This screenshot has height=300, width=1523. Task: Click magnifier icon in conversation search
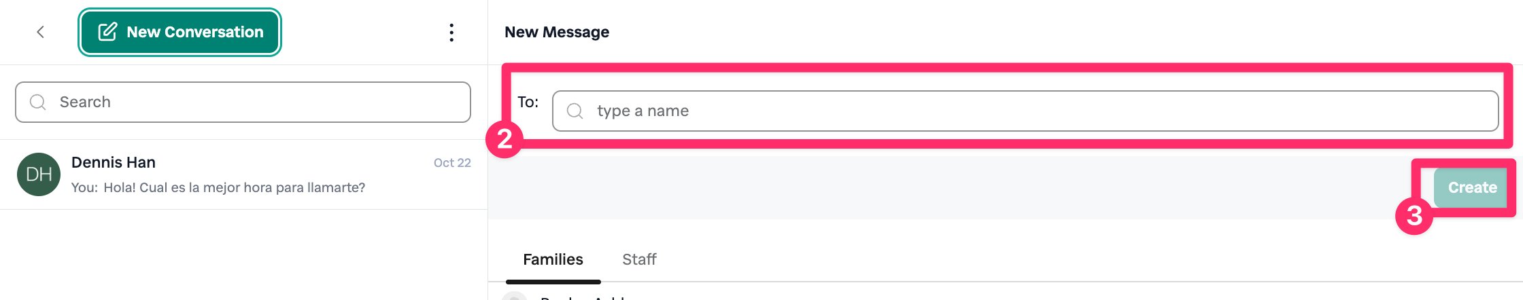[38, 102]
